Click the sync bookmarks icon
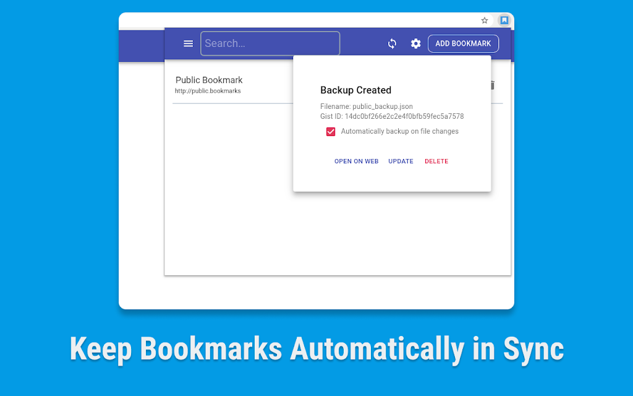 click(392, 44)
